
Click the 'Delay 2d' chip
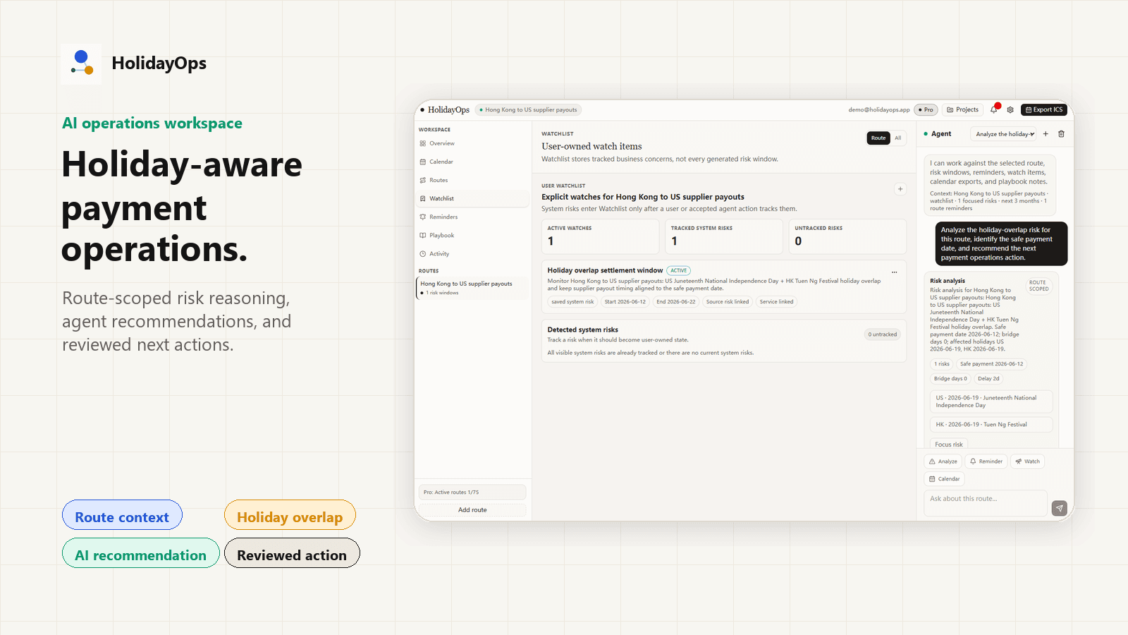click(x=988, y=379)
